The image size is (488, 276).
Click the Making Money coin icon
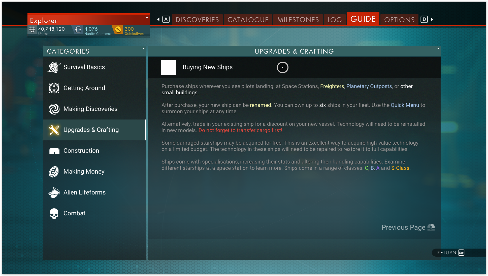coord(54,172)
